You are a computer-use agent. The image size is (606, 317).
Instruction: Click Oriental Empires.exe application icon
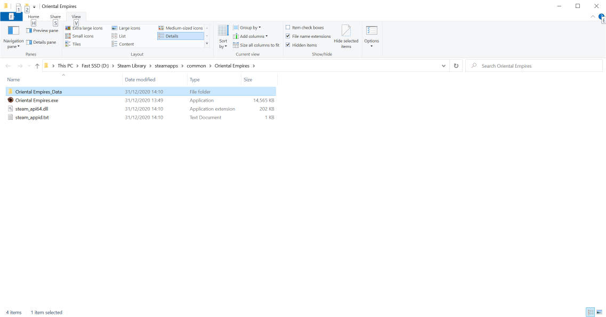11,100
